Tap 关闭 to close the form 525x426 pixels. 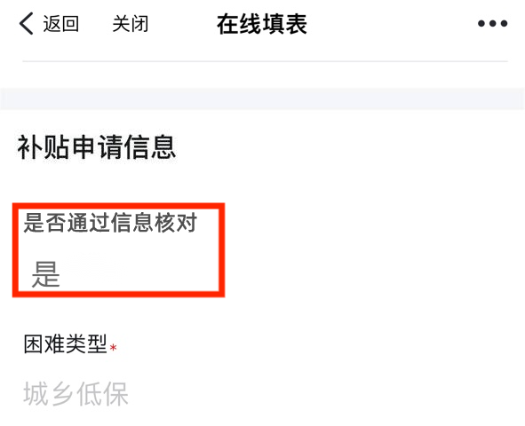pos(131,24)
